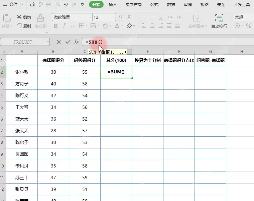This screenshot has height=201, width=254.
Task: Click the Merge and Center icon
Action: coord(197,18)
